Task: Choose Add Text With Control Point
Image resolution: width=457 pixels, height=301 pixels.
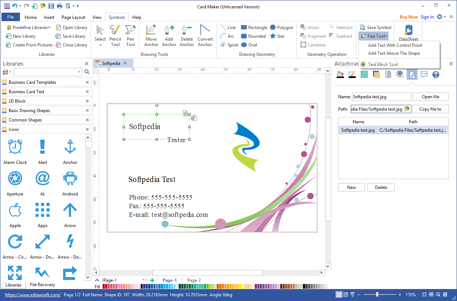Action: point(395,45)
